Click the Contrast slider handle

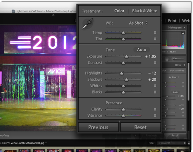click(x=123, y=63)
